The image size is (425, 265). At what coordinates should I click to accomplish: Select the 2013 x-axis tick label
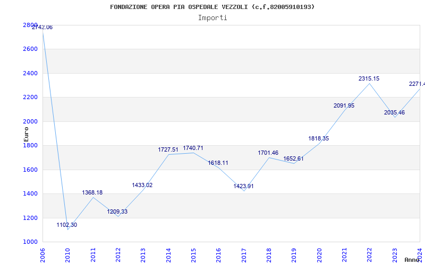click(143, 255)
